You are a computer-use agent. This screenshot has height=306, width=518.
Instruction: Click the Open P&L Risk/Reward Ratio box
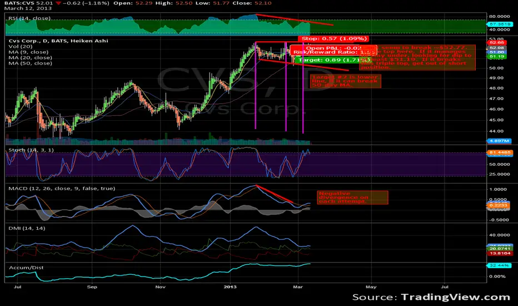point(334,50)
